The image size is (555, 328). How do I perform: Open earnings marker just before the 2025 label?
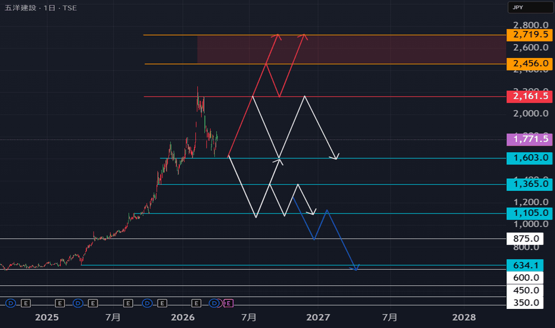pyautogui.click(x=26, y=303)
